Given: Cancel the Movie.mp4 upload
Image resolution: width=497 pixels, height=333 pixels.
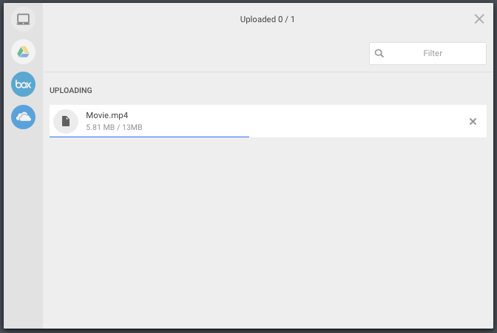Looking at the screenshot, I should click(473, 121).
